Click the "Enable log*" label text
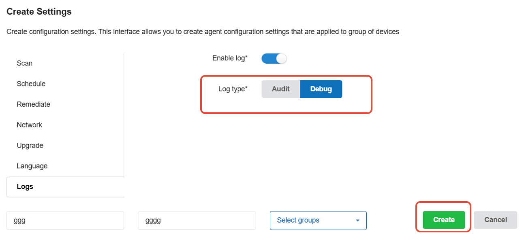The image size is (524, 234). coord(230,58)
